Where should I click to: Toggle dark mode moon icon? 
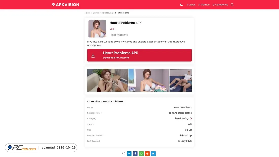point(181,5)
